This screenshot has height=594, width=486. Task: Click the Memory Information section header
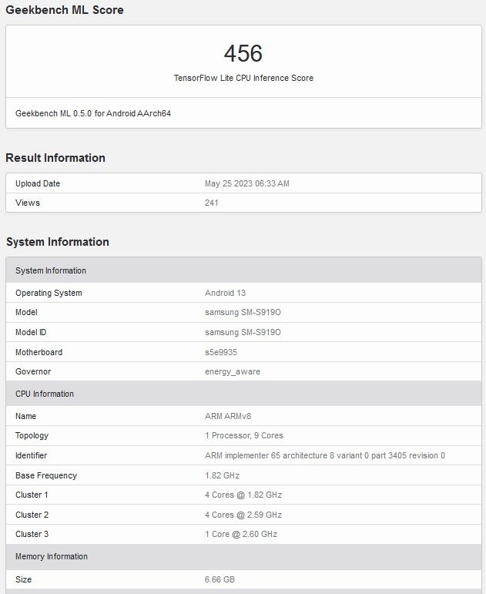(x=243, y=556)
